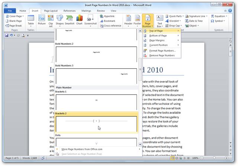This screenshot has height=166, width=238.
Task: Select Remove Page Numbers
Action: (162, 56)
